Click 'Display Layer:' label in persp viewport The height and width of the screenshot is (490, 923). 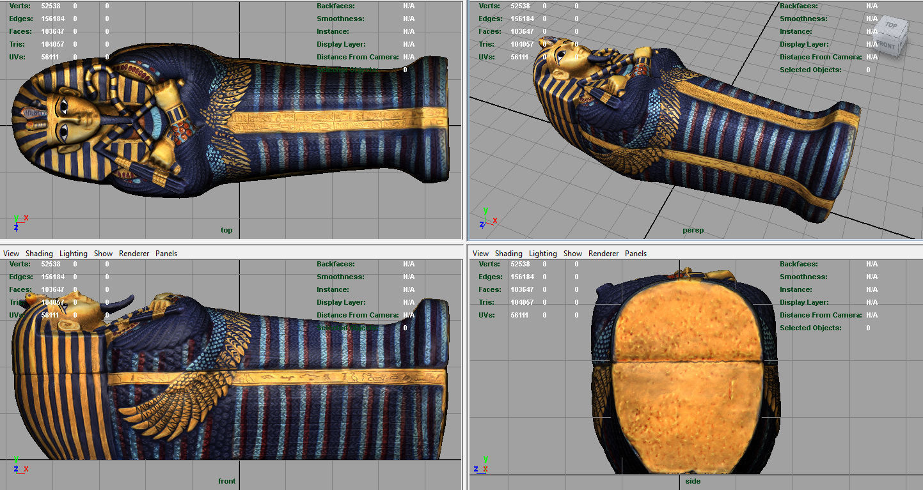pos(805,44)
